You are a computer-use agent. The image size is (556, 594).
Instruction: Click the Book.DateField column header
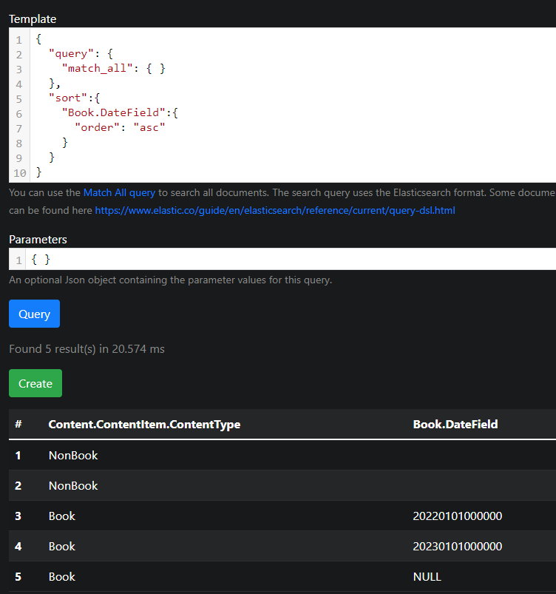(x=455, y=425)
